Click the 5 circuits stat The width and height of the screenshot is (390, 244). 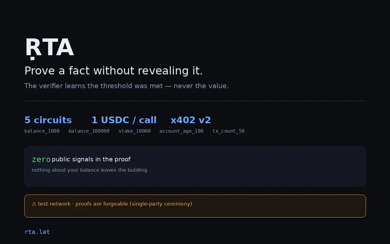[48, 120]
